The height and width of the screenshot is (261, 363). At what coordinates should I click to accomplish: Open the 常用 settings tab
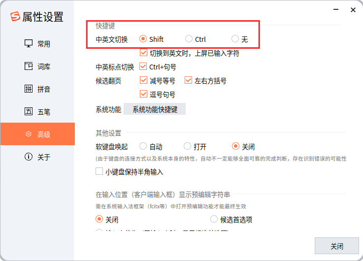(x=37, y=43)
